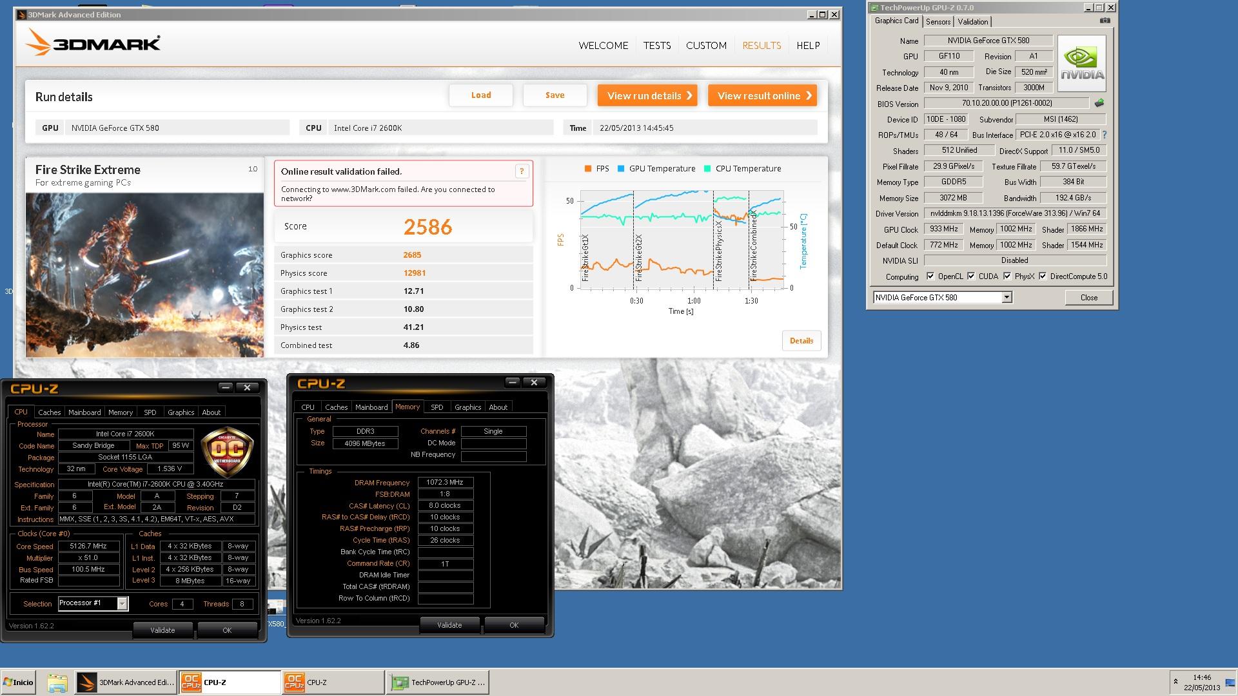1238x696 pixels.
Task: Open the HELP tab in 3DMark
Action: [x=808, y=45]
